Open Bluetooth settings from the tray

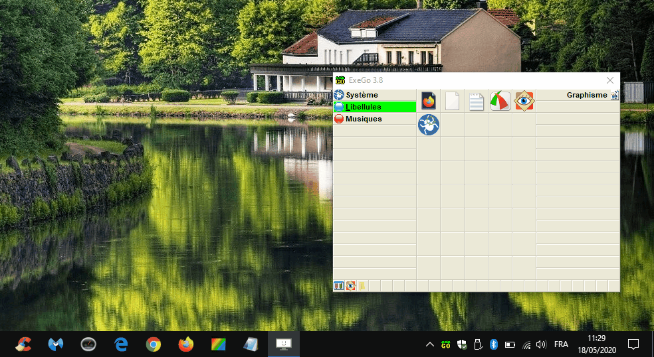click(x=494, y=344)
